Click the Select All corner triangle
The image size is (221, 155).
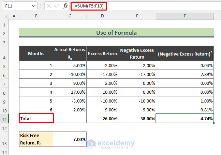(5, 16)
